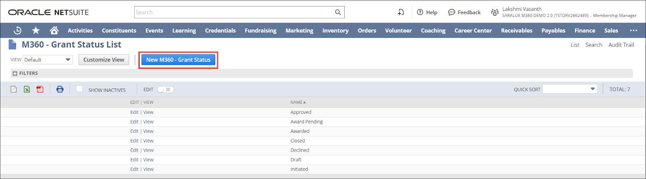Open the Fundraising menu

(260, 31)
